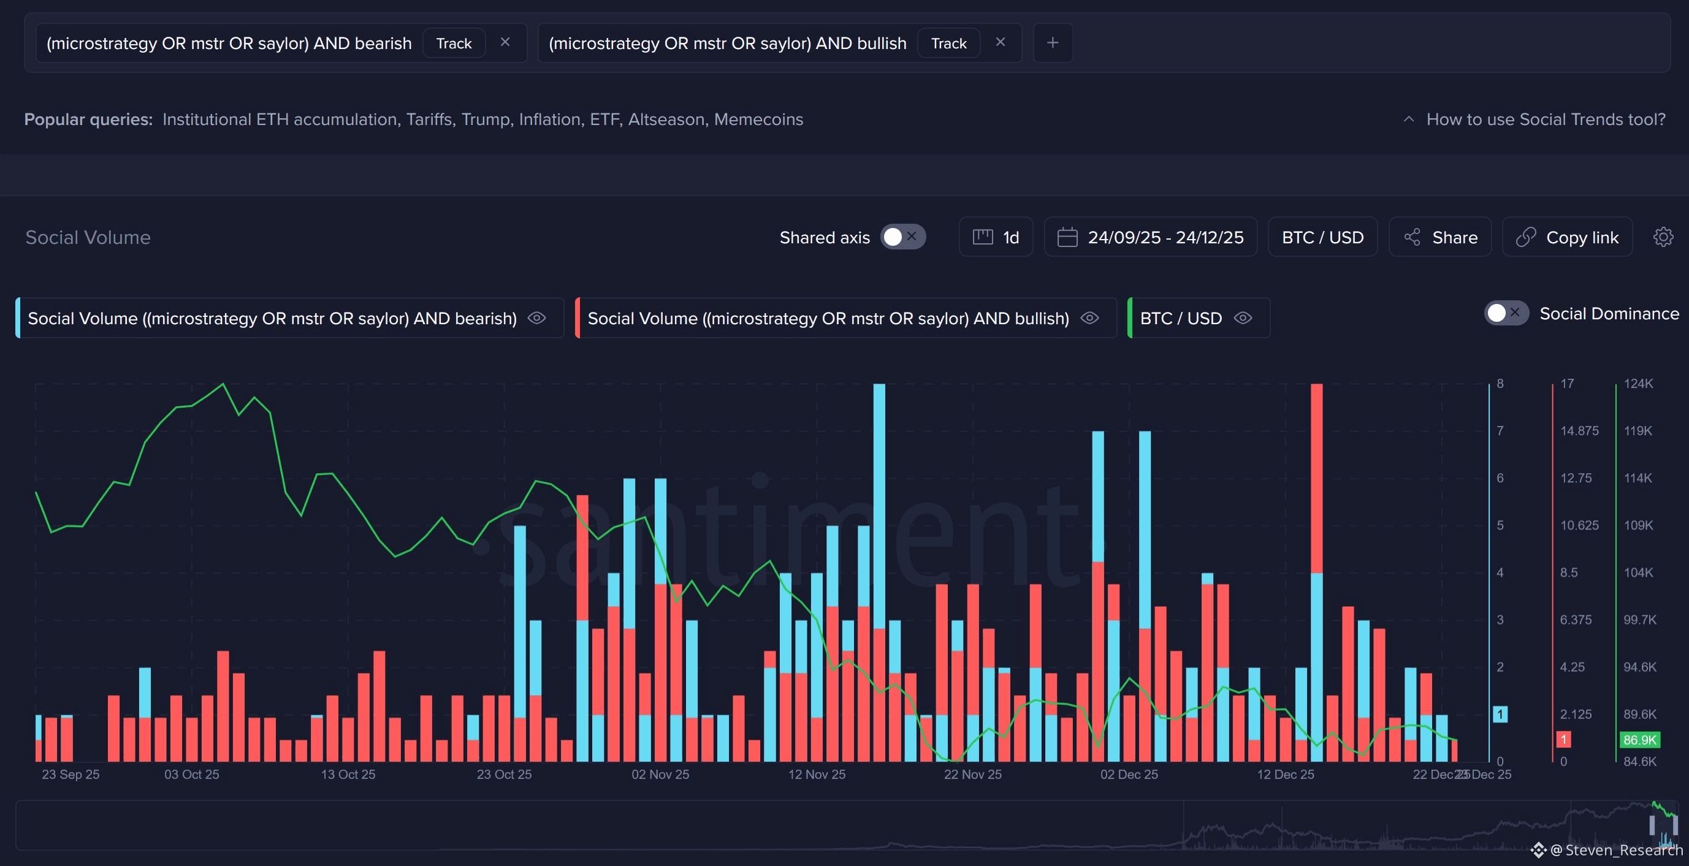Remove the bearish query with X icon

pyautogui.click(x=505, y=42)
